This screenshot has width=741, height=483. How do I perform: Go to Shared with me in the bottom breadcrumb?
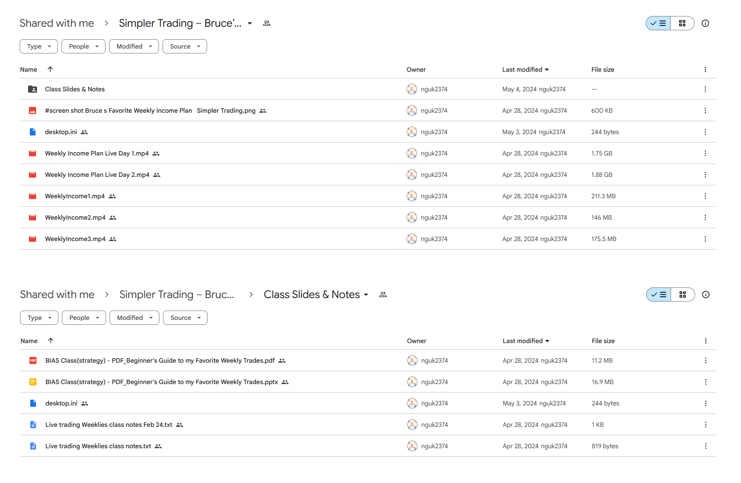click(x=57, y=295)
